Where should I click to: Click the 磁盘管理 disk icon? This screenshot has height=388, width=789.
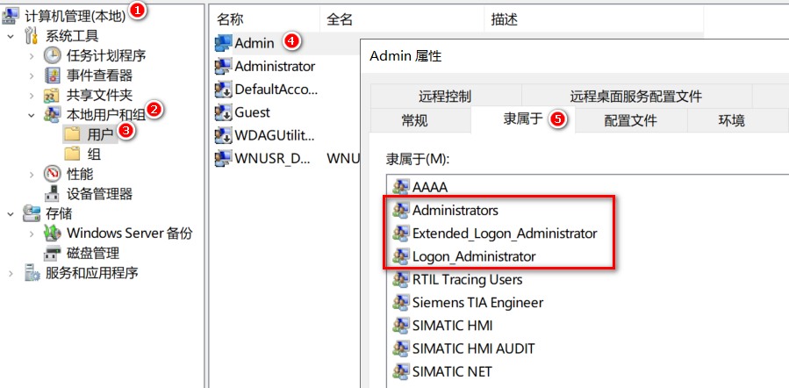[53, 253]
